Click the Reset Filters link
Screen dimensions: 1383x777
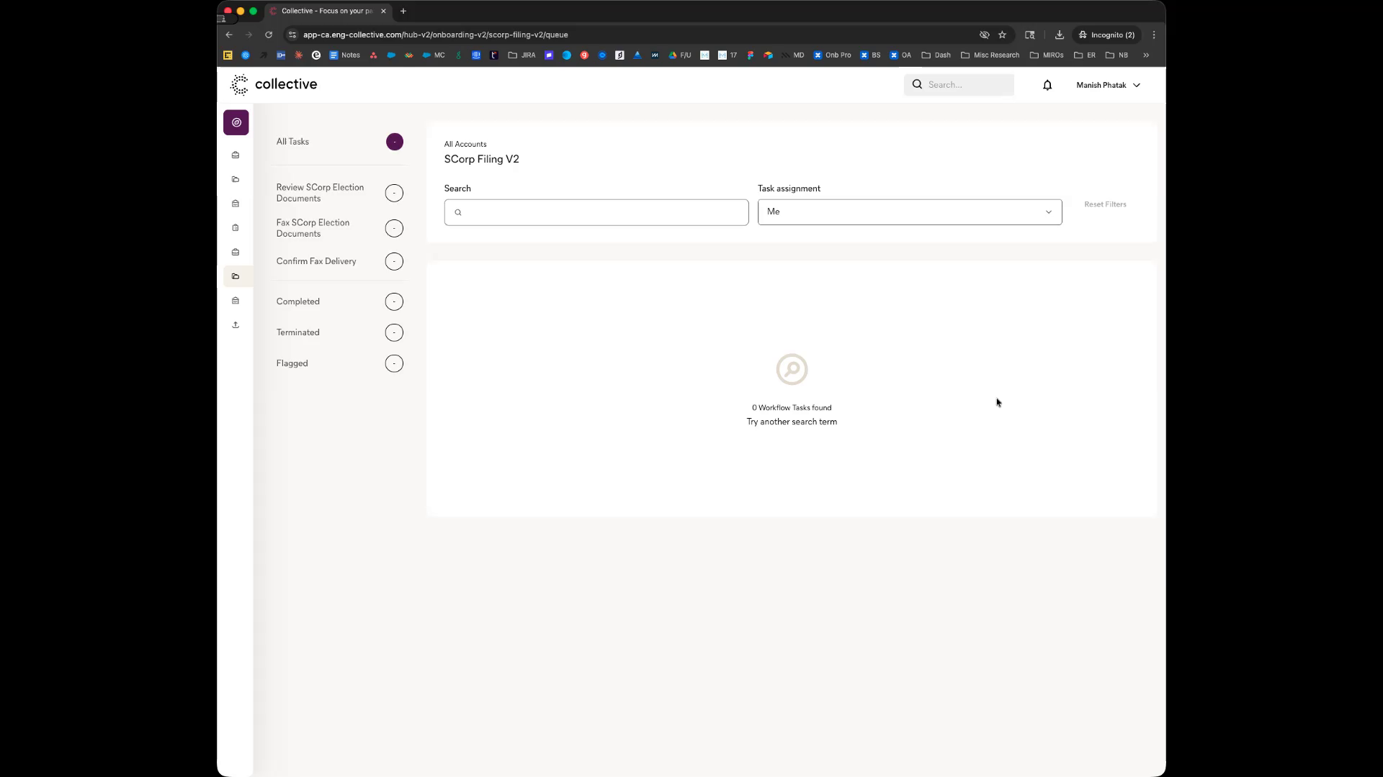pos(1105,204)
